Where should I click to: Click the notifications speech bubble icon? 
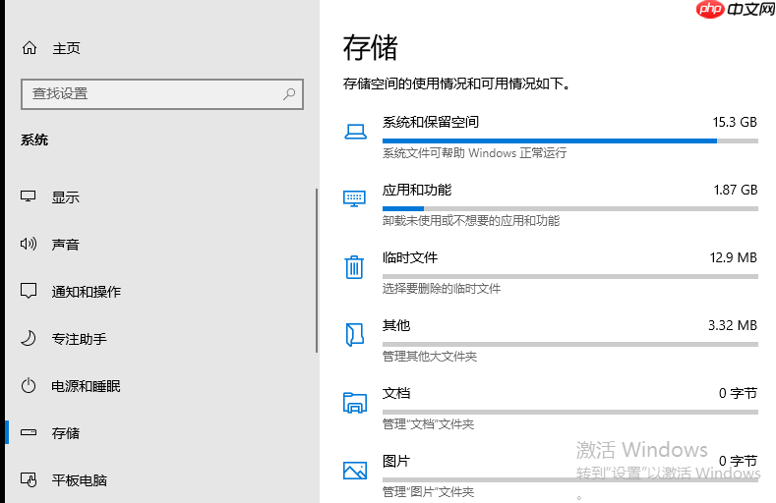(29, 291)
